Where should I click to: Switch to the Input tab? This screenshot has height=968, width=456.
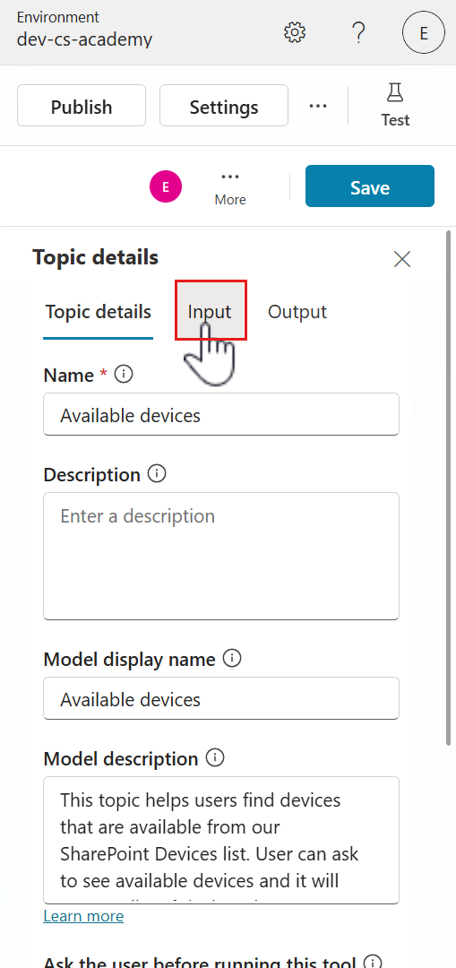(210, 312)
